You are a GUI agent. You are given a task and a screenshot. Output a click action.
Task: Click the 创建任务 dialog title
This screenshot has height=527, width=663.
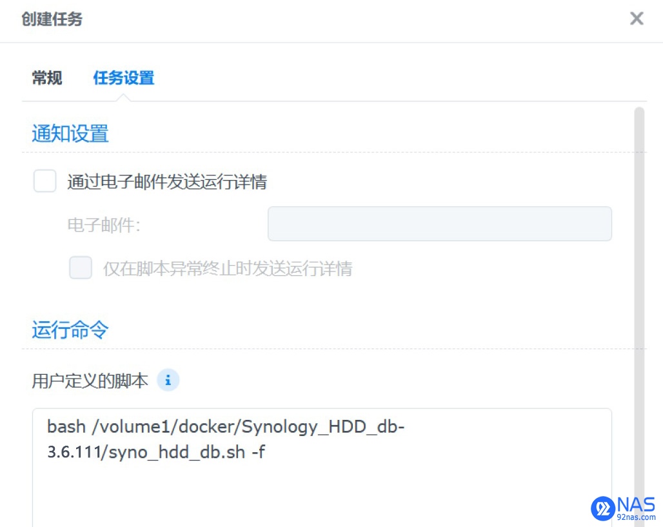pyautogui.click(x=52, y=19)
